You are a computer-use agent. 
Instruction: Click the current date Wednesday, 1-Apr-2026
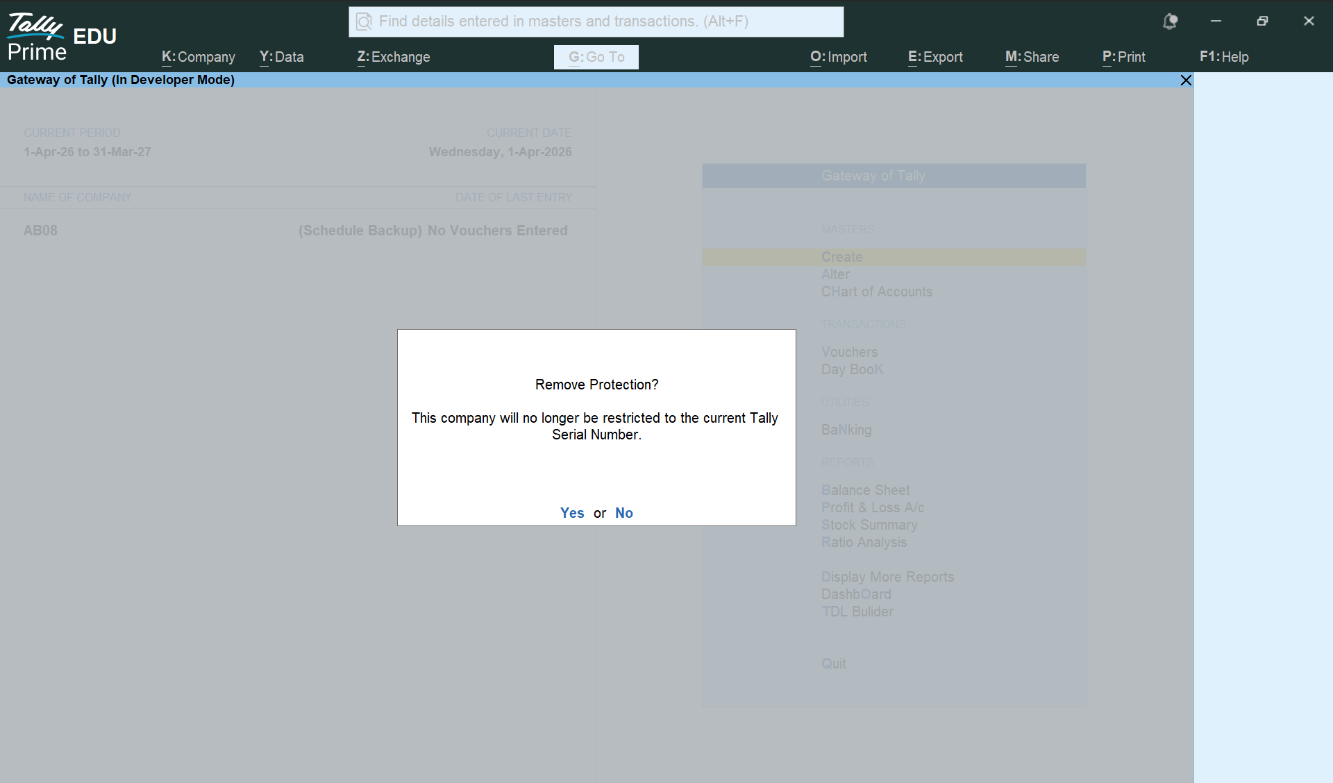(x=500, y=152)
